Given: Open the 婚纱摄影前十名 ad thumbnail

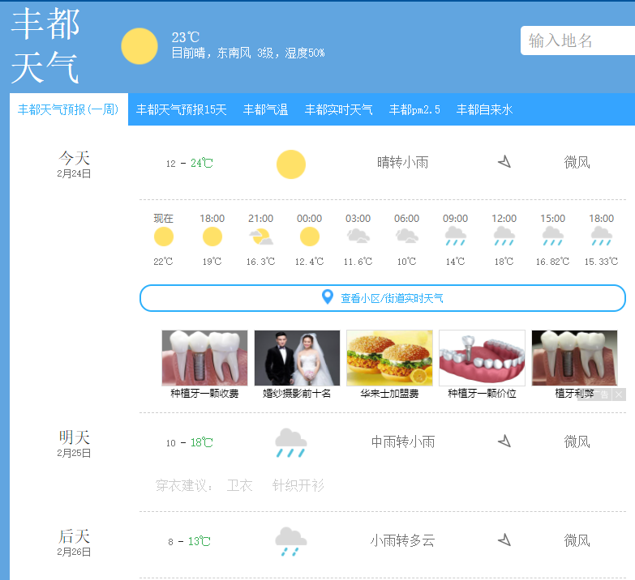Looking at the screenshot, I should (x=297, y=358).
